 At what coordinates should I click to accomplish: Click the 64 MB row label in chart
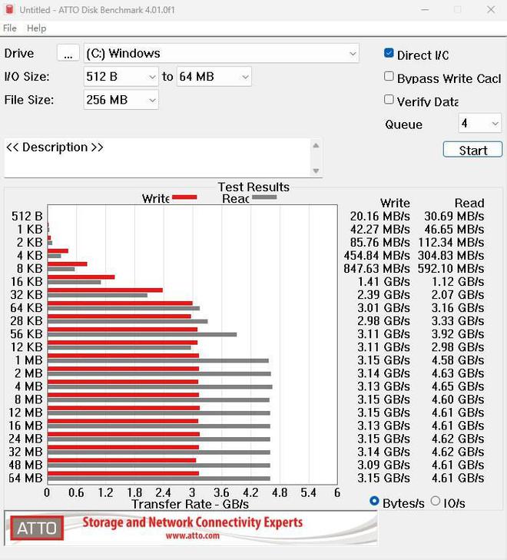(25, 479)
